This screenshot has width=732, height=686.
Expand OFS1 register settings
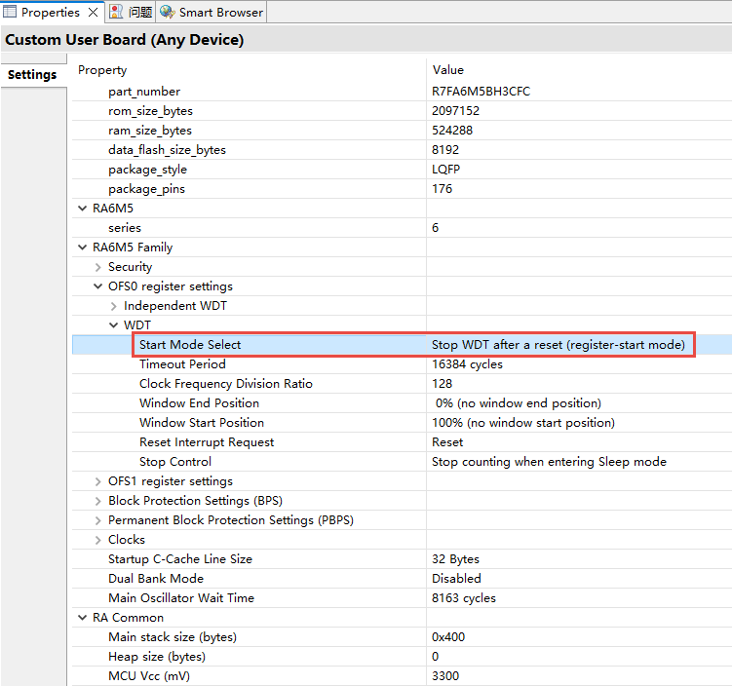98,481
